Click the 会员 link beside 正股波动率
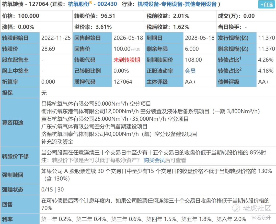 (x=190, y=71)
